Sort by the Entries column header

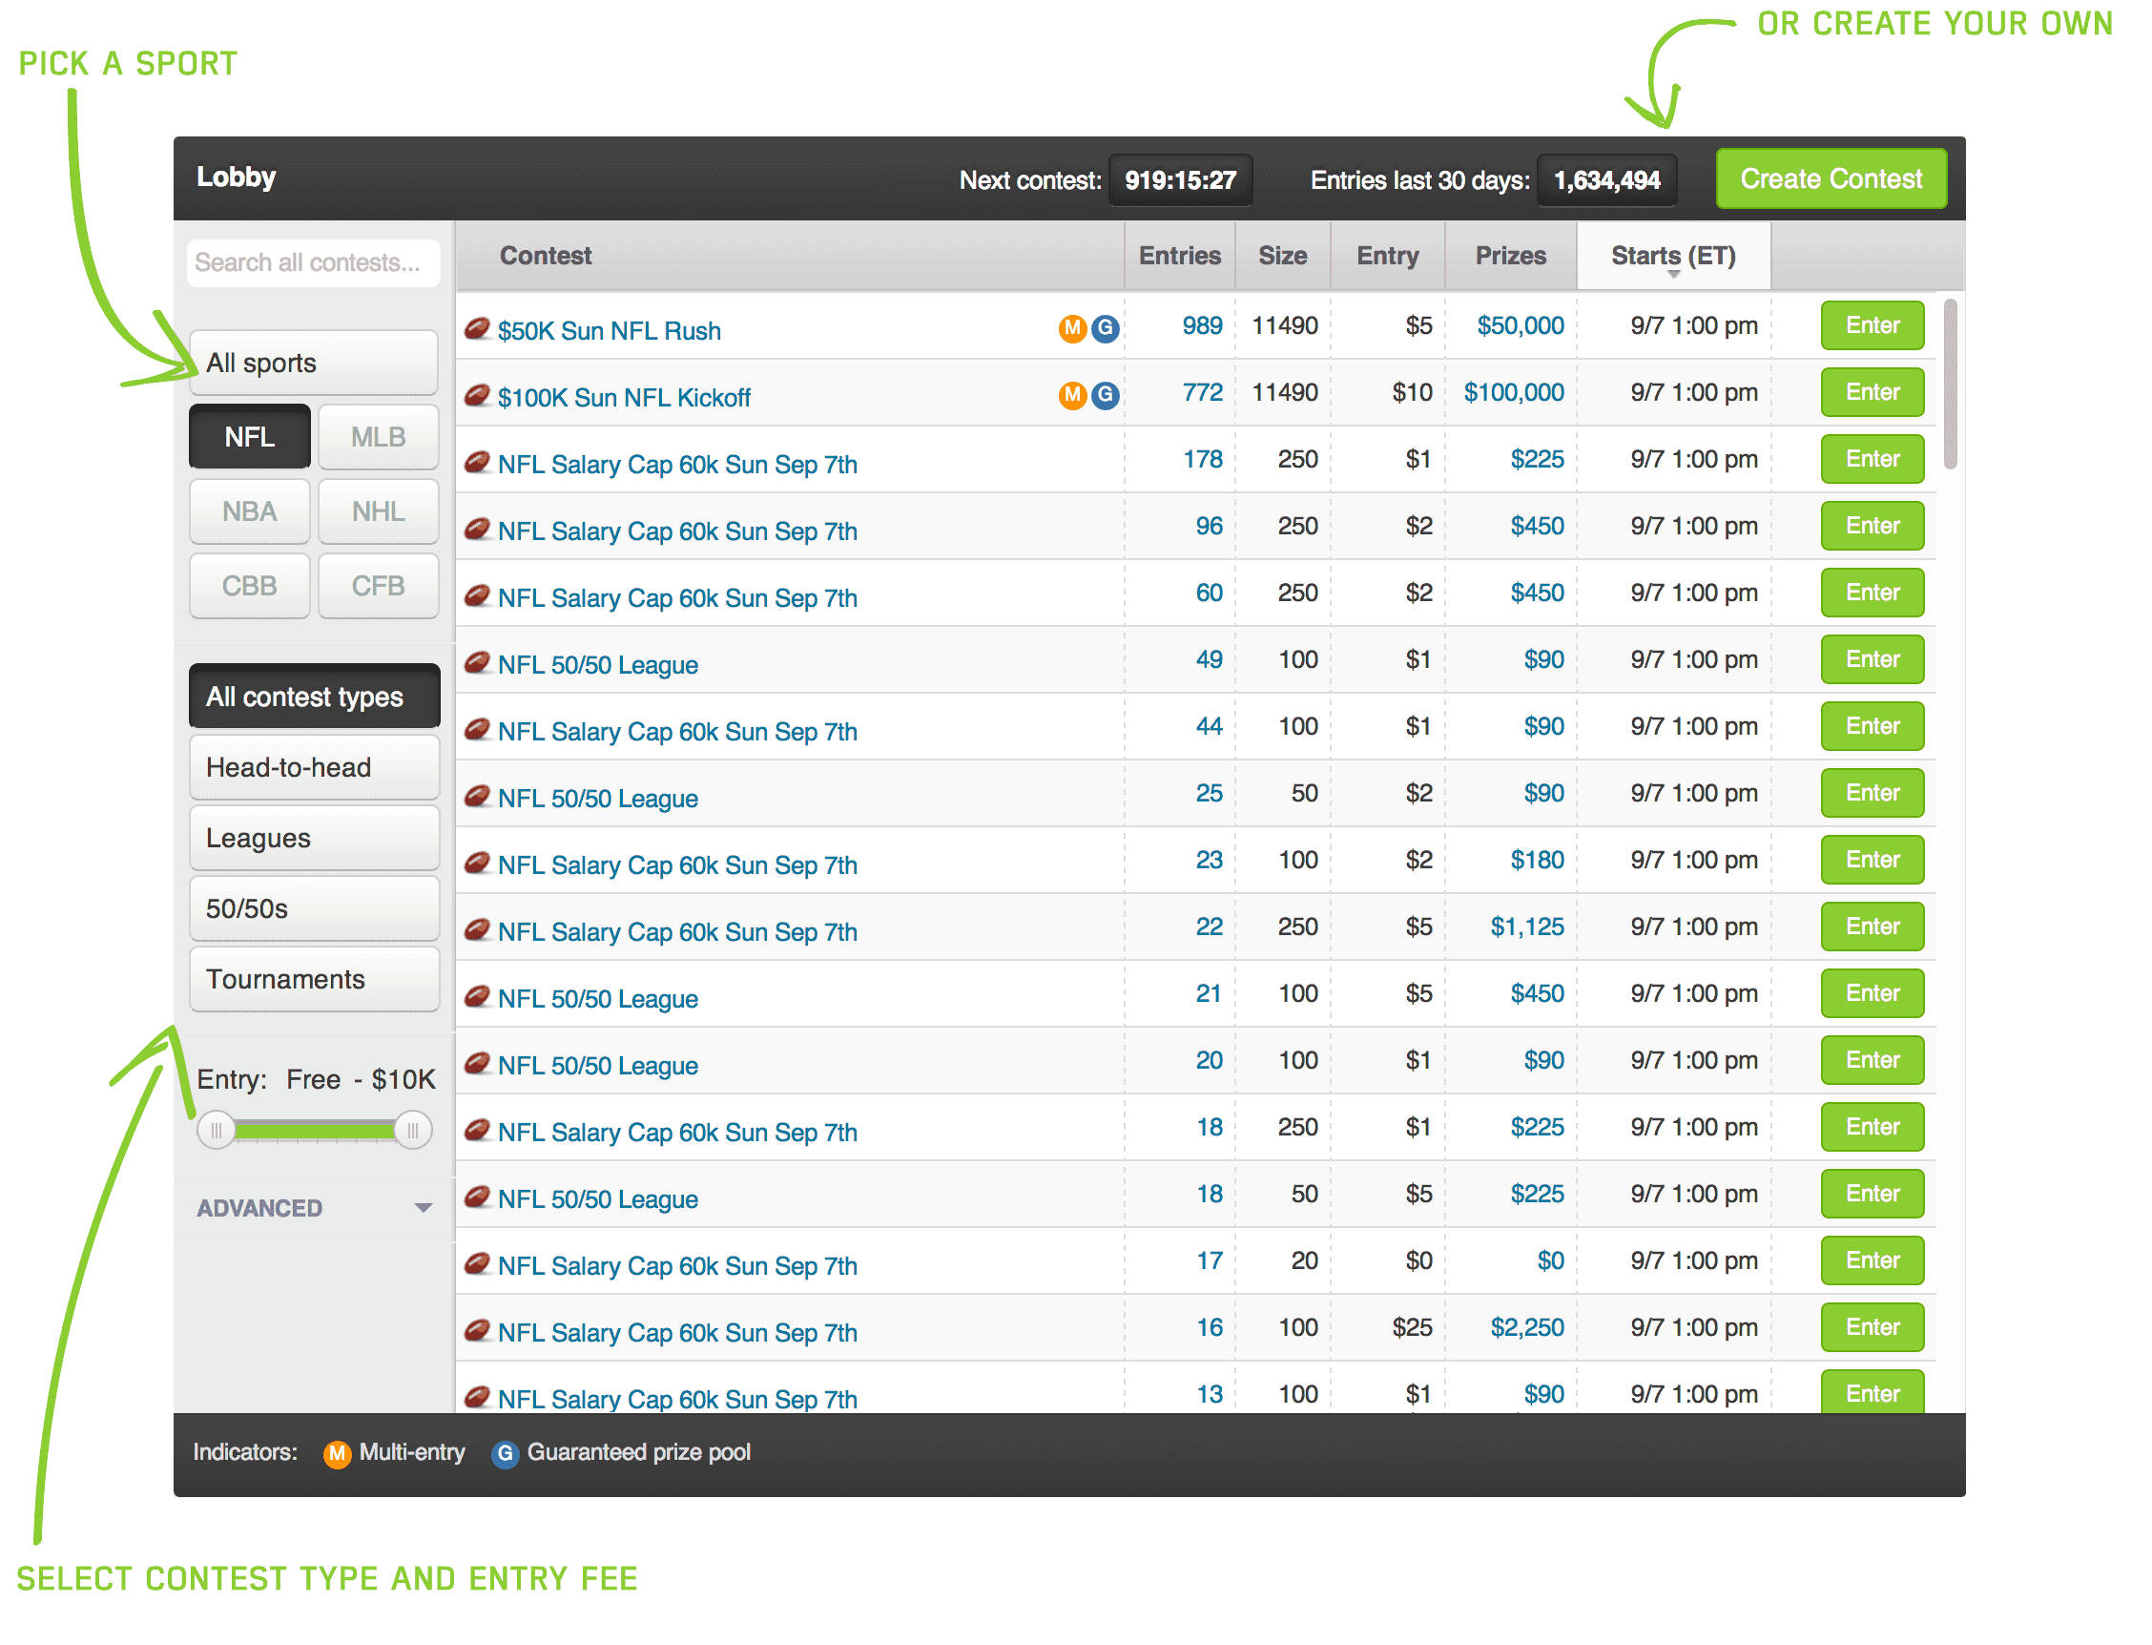1179,257
